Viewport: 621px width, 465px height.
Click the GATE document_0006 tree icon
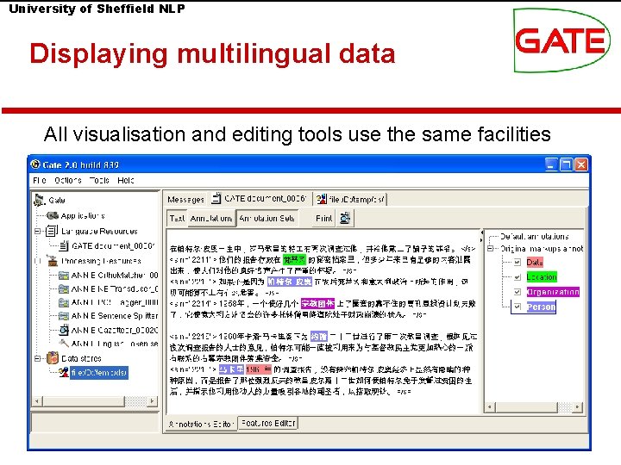[x=64, y=246]
